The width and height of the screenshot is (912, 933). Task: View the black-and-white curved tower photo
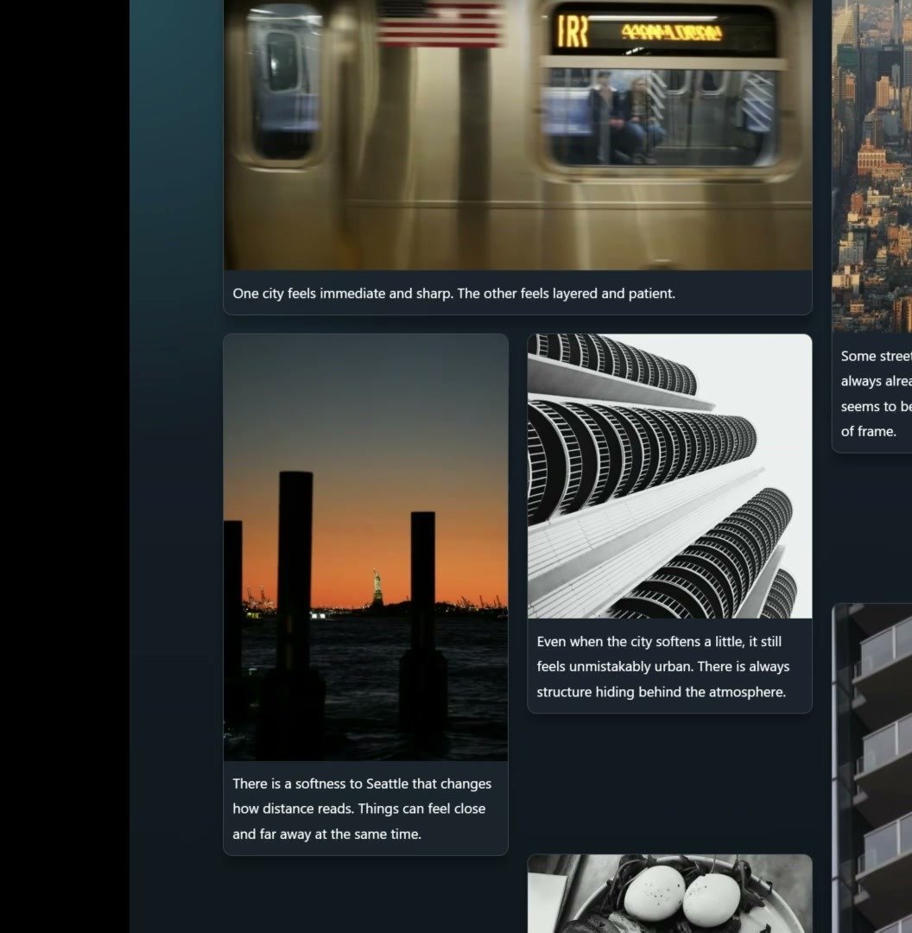669,476
